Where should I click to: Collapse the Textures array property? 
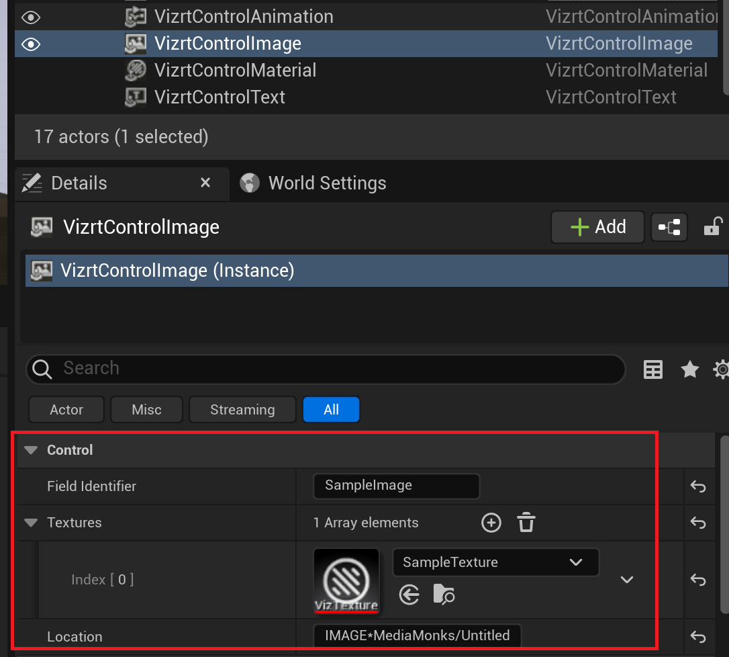[31, 523]
